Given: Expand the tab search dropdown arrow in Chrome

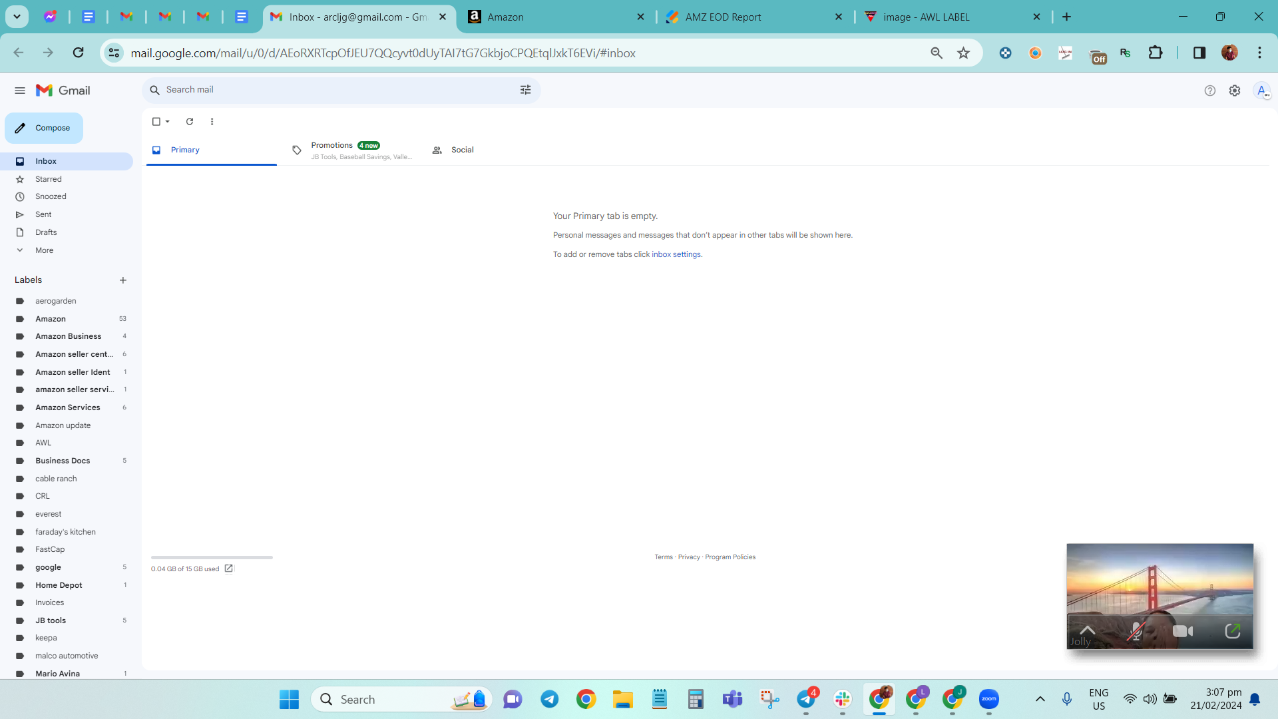Looking at the screenshot, I should tap(17, 17).
